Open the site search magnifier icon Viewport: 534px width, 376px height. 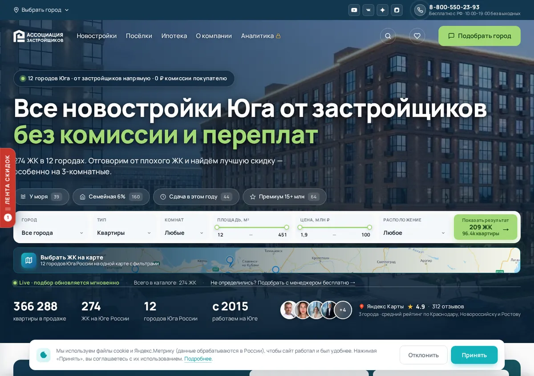click(x=388, y=36)
